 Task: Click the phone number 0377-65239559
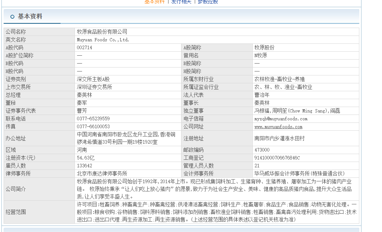93,119
